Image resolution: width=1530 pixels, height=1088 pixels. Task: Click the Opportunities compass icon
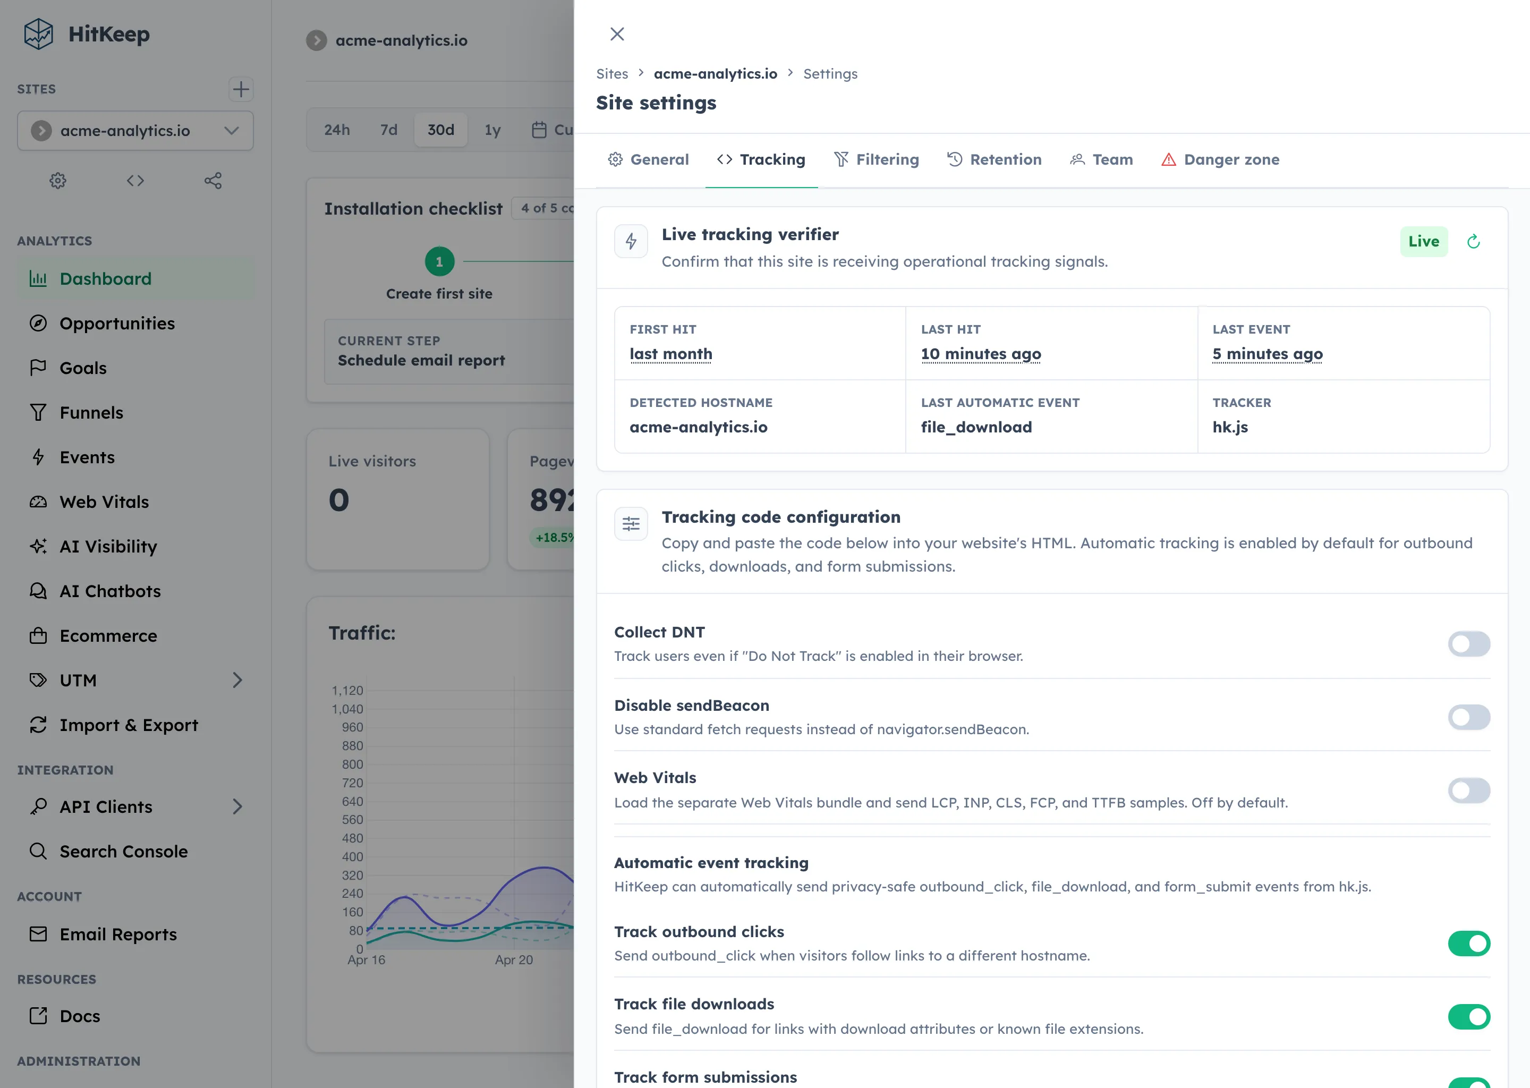click(x=38, y=324)
